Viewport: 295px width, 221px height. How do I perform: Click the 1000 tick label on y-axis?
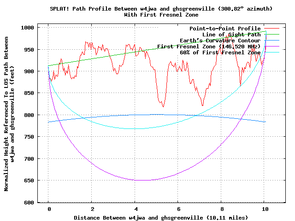tap(28, 28)
